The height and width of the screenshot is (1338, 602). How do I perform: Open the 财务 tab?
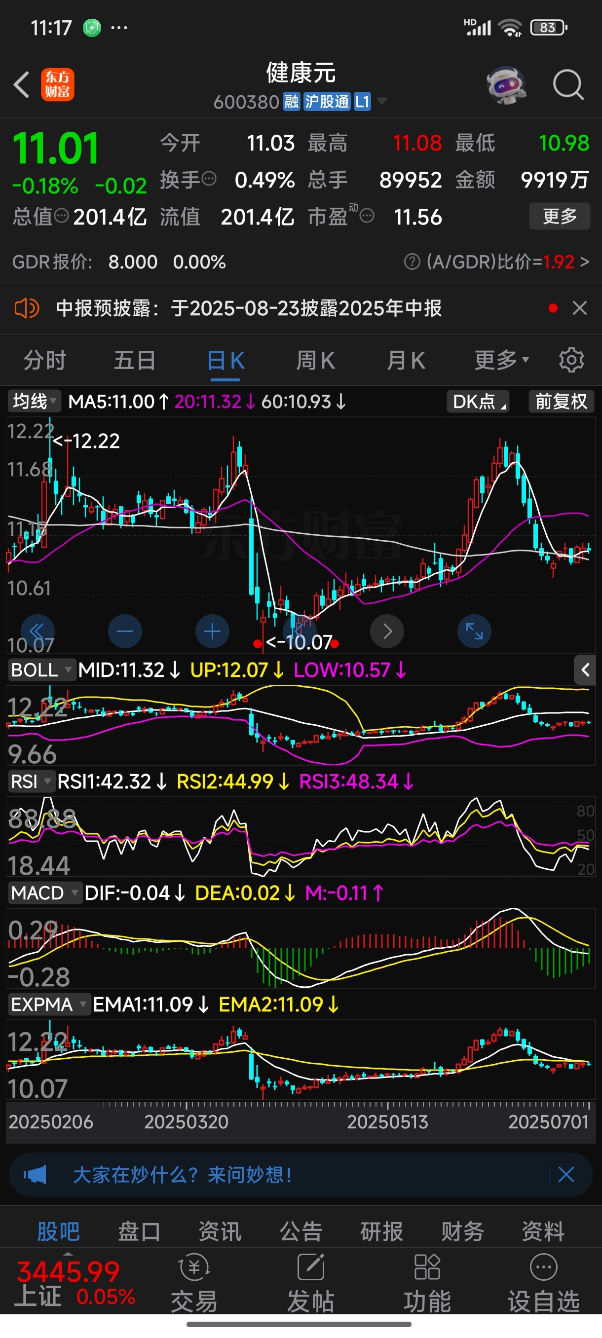point(462,1231)
